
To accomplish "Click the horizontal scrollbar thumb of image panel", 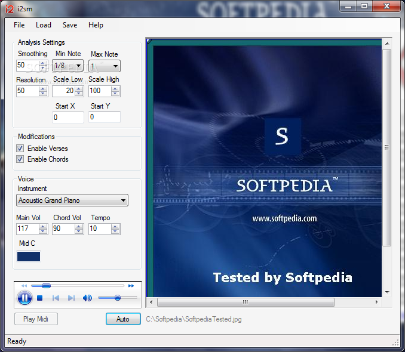I will (246, 302).
